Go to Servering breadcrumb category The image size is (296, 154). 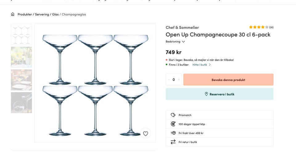(42, 14)
